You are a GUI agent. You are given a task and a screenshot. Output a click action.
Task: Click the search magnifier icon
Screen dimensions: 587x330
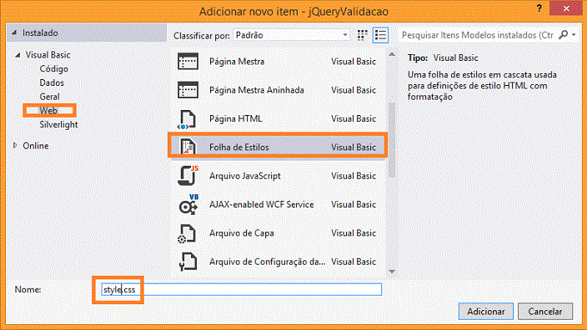pos(563,35)
